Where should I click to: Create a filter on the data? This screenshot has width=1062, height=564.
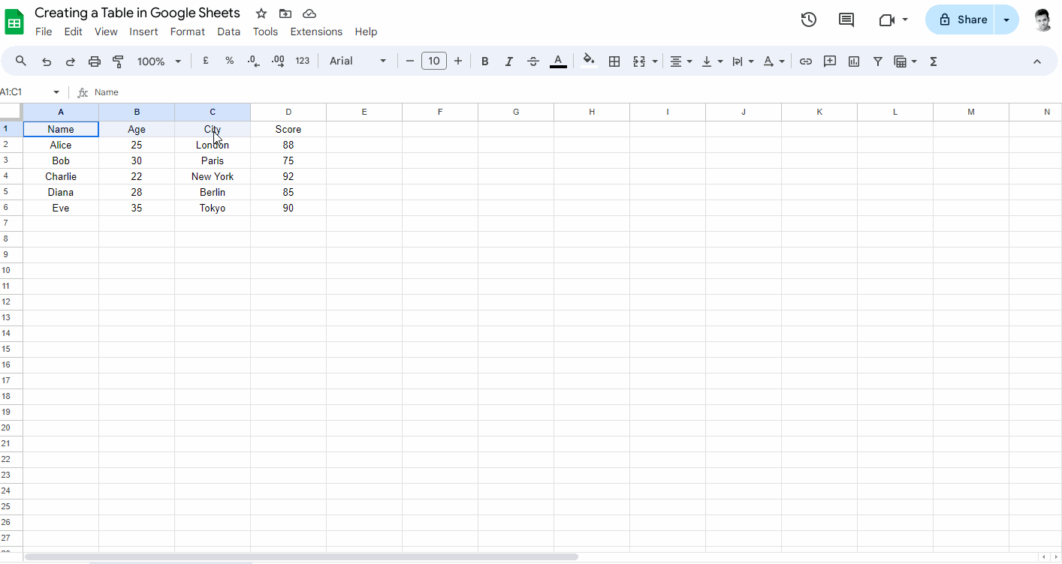tap(877, 61)
